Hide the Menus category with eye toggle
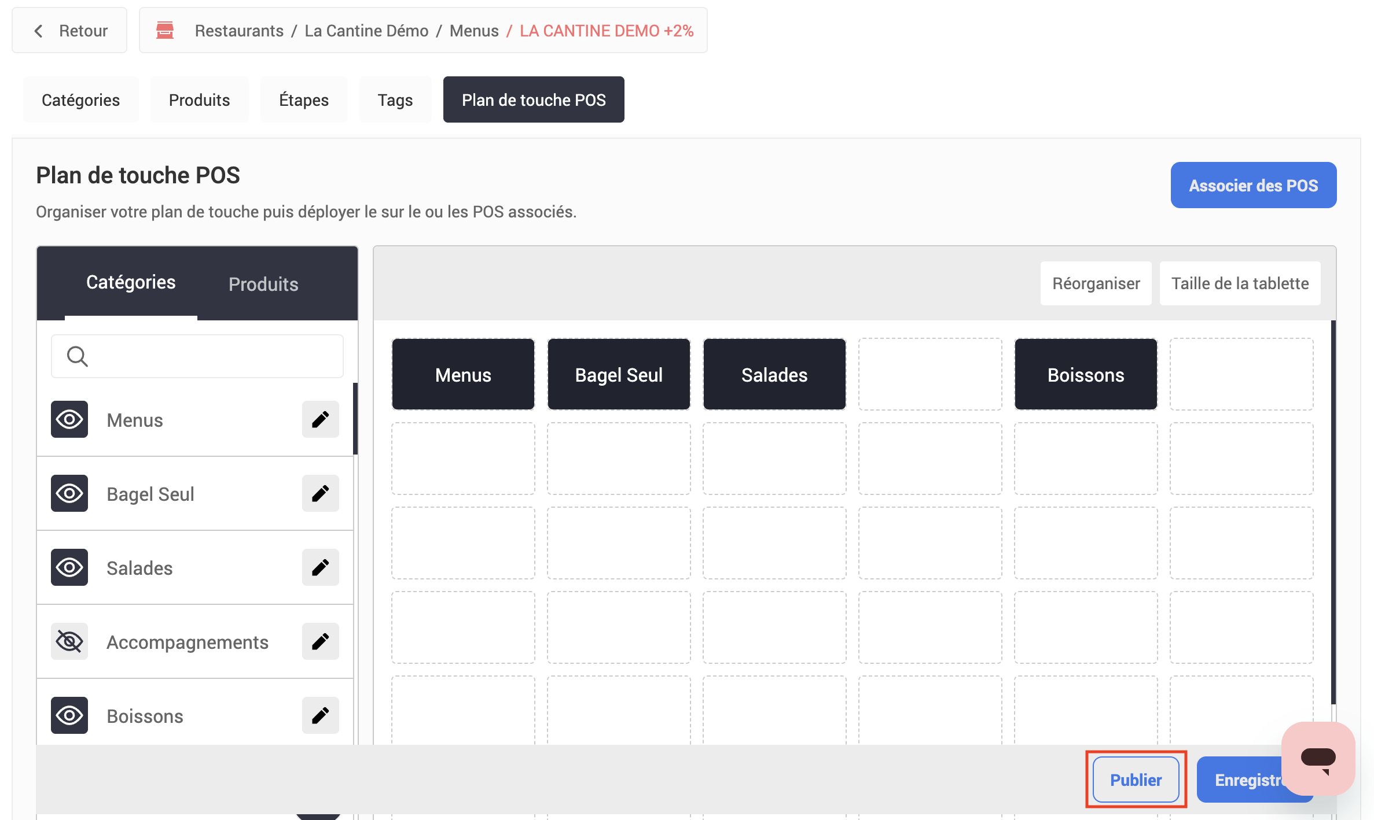 tap(69, 419)
